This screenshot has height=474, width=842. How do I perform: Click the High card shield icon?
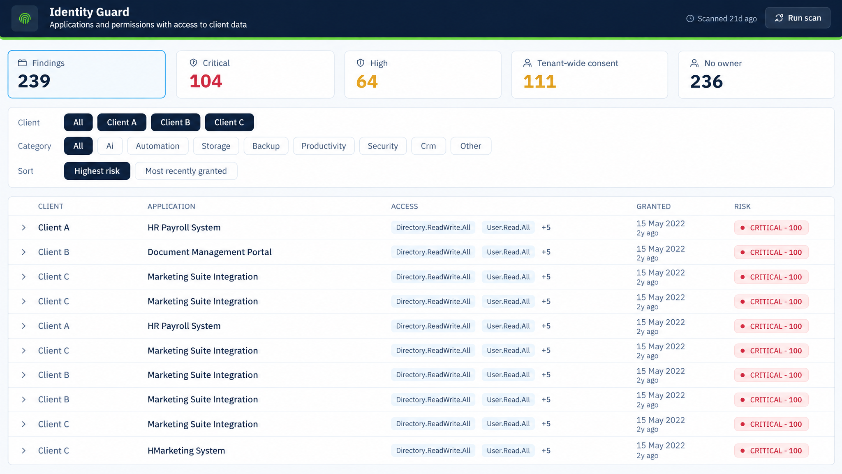(361, 63)
